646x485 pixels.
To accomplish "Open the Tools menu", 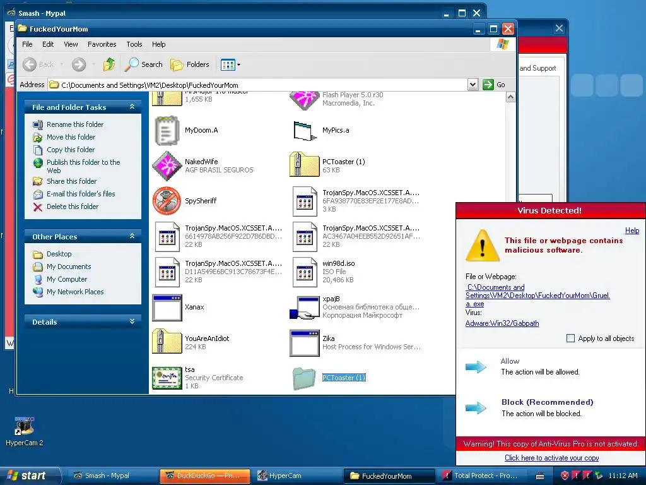I will [x=134, y=44].
